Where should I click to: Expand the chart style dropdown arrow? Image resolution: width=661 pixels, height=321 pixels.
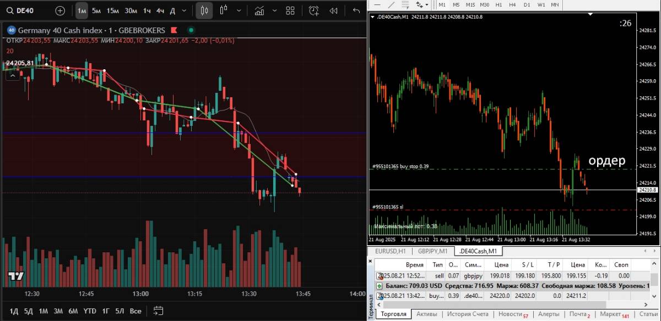click(x=238, y=10)
